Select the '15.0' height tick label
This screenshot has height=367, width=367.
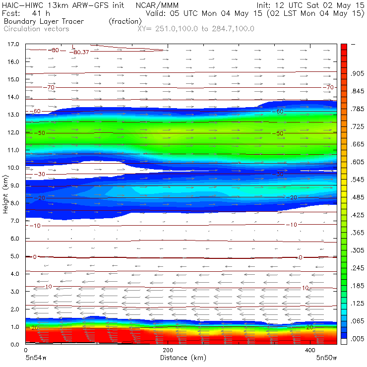(x=13, y=79)
